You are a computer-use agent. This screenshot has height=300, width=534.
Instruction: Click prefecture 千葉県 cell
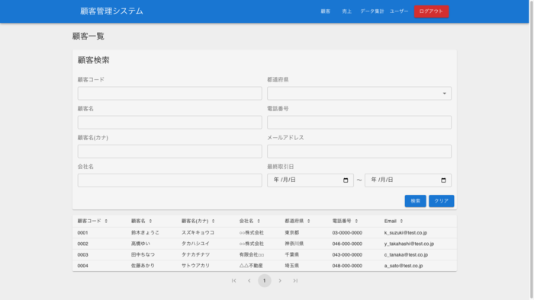292,255
